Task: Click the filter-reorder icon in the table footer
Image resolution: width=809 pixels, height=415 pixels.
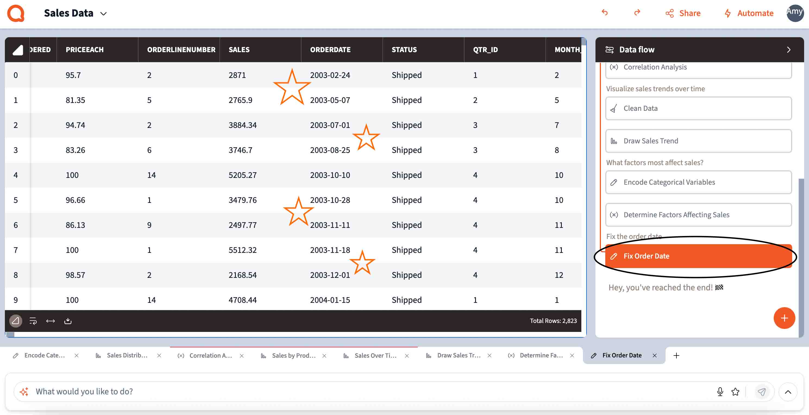Action: click(33, 321)
